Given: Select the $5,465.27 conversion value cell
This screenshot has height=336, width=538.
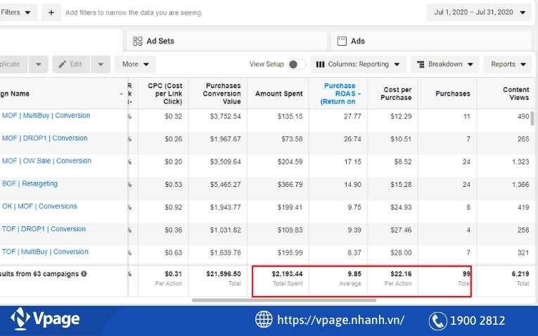Looking at the screenshot, I should point(225,185).
